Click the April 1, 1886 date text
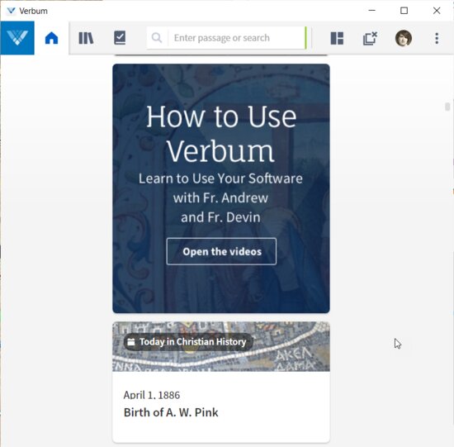Image resolution: width=454 pixels, height=447 pixels. pos(152,395)
